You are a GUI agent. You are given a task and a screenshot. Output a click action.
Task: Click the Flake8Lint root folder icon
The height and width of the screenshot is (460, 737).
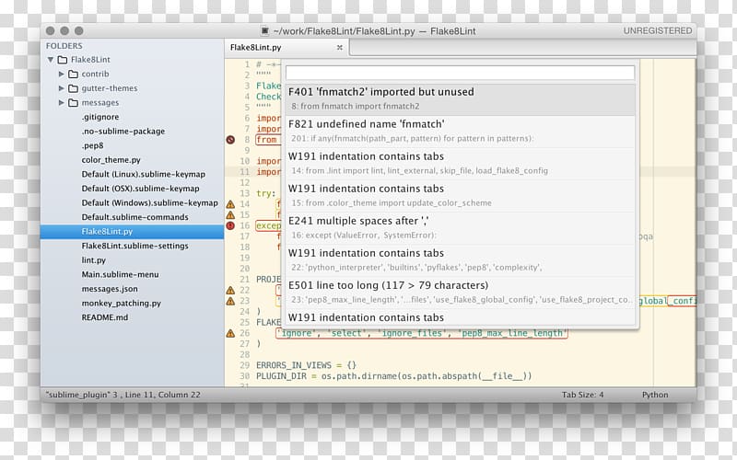pyautogui.click(x=63, y=60)
